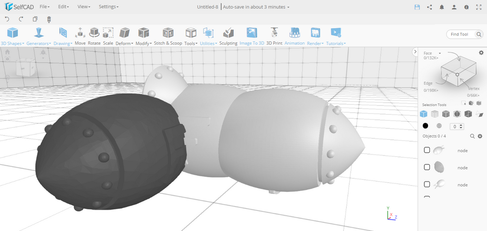The image size is (487, 231).
Task: Open the Tutorials icon
Action: (x=336, y=33)
